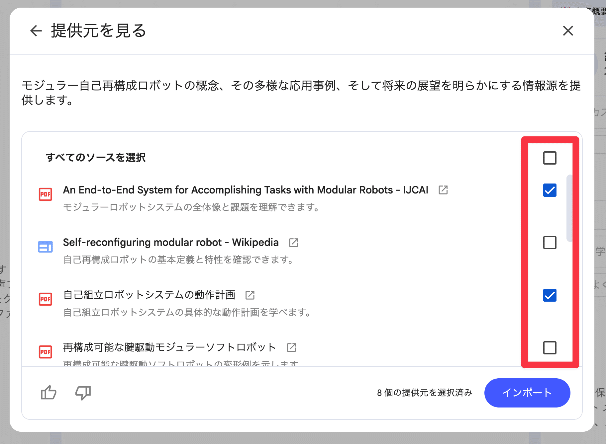
Task: Uncheck the 自己組立ロボットシステムの動作計画 checkbox
Action: click(x=550, y=295)
